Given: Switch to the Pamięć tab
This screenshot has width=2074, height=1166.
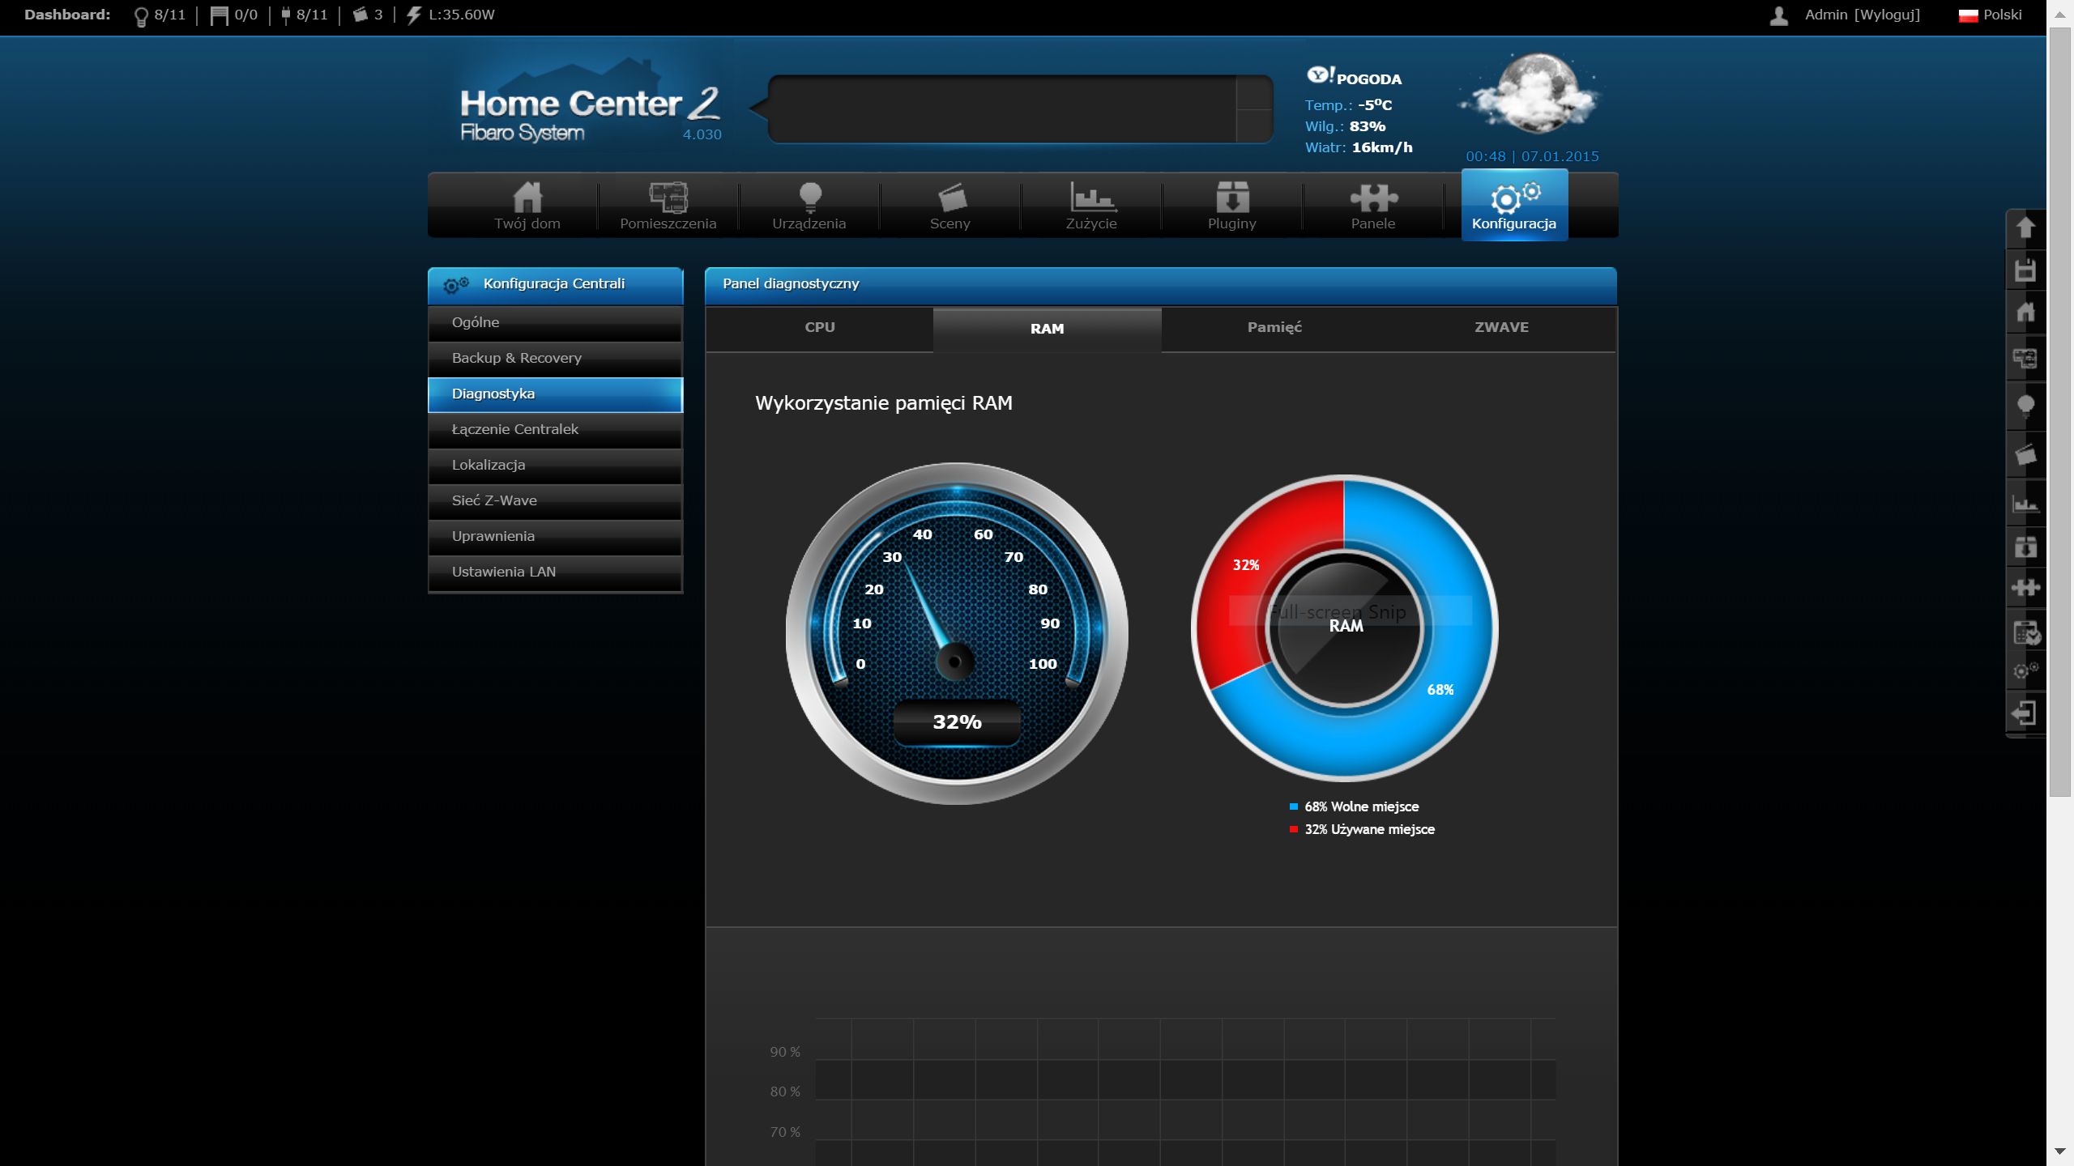Looking at the screenshot, I should 1274,328.
